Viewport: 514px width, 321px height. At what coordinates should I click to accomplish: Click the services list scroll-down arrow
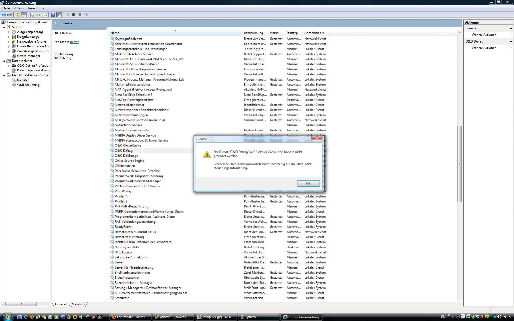[x=459, y=299]
